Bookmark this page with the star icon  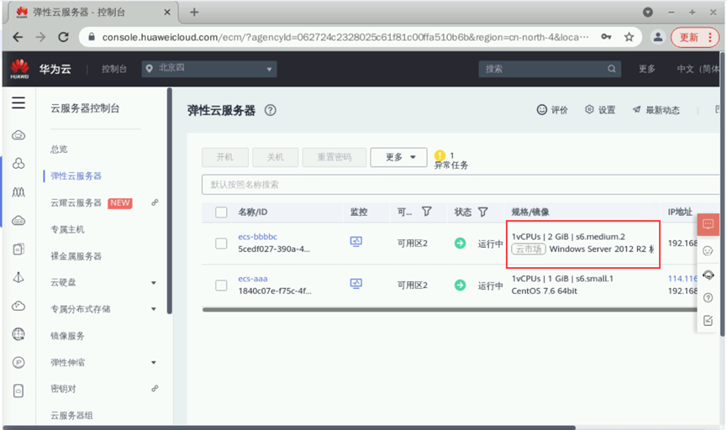click(629, 37)
